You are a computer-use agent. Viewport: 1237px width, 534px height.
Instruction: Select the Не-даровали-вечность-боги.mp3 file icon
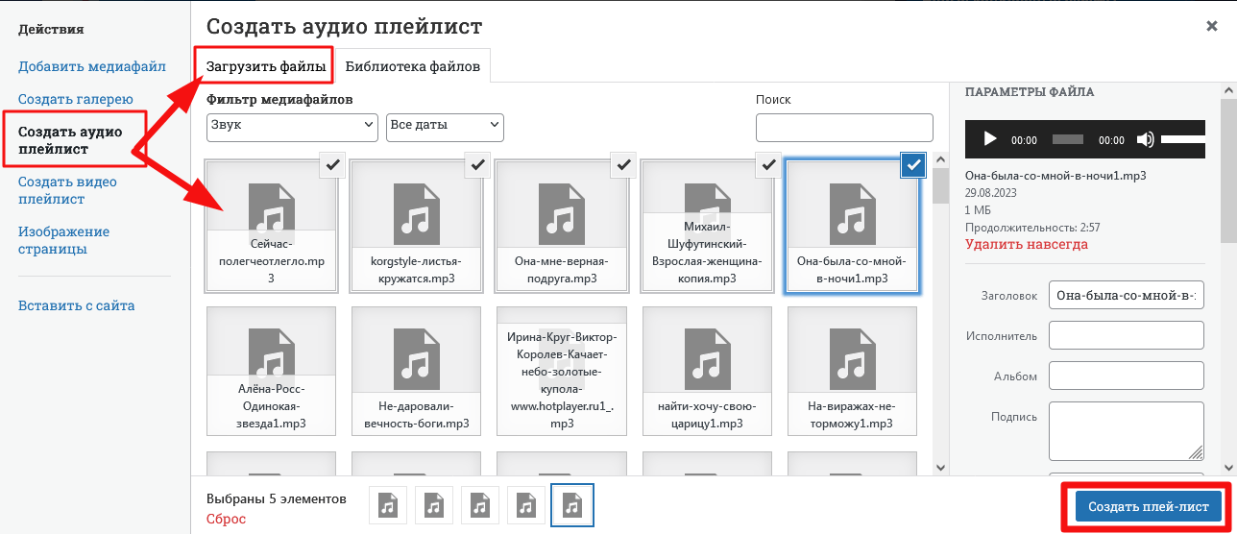click(417, 371)
